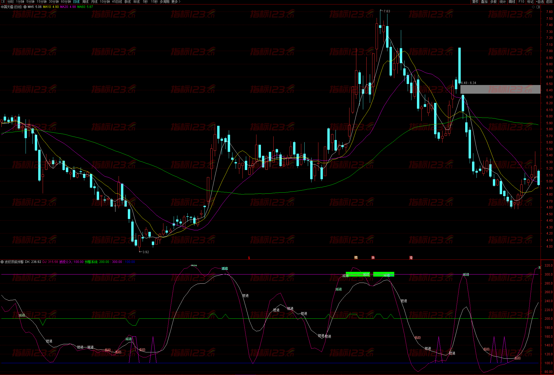Select the 5分钟 period

30,2
